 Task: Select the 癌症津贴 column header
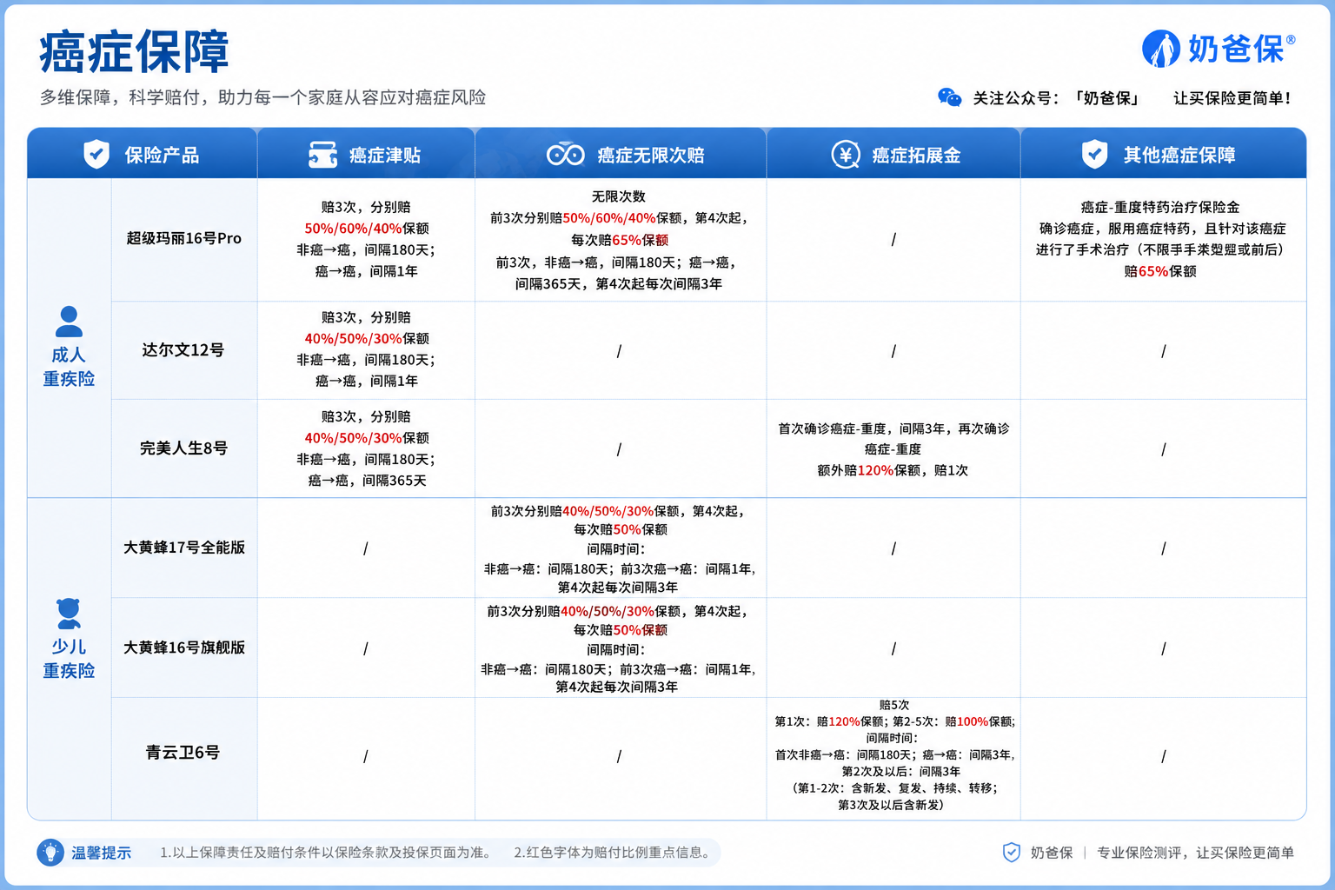click(366, 154)
